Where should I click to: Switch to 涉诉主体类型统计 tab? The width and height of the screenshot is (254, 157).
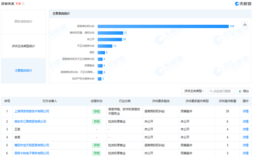23,46
